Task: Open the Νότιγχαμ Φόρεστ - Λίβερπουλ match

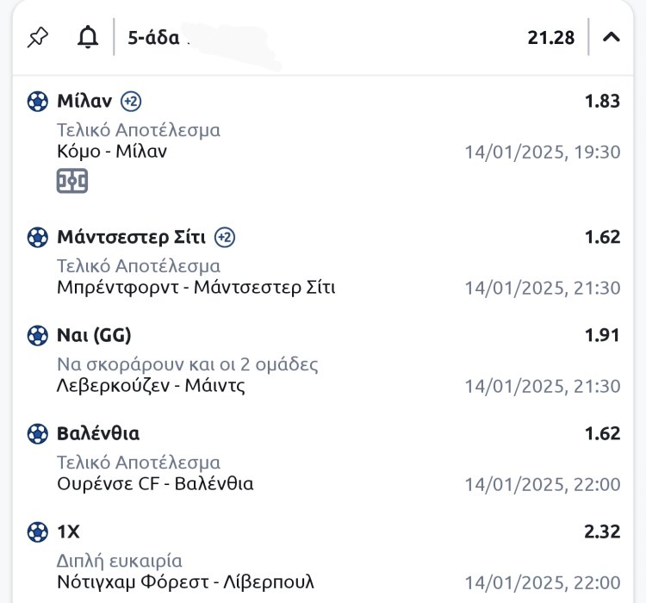Action: (185, 581)
